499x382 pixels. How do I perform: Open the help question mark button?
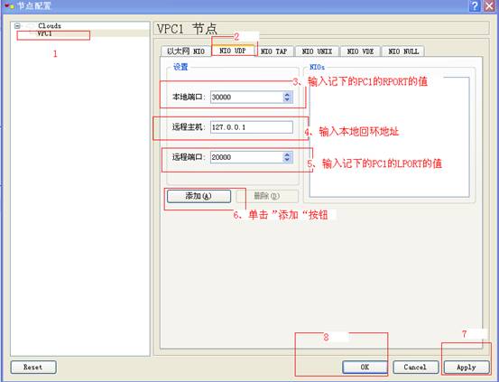pos(475,5)
